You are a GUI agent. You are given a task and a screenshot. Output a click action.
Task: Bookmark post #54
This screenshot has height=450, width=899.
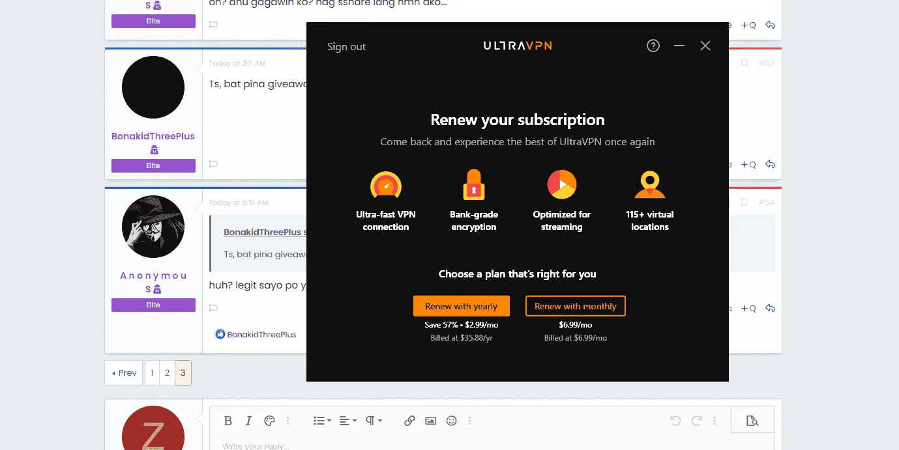[x=744, y=203]
